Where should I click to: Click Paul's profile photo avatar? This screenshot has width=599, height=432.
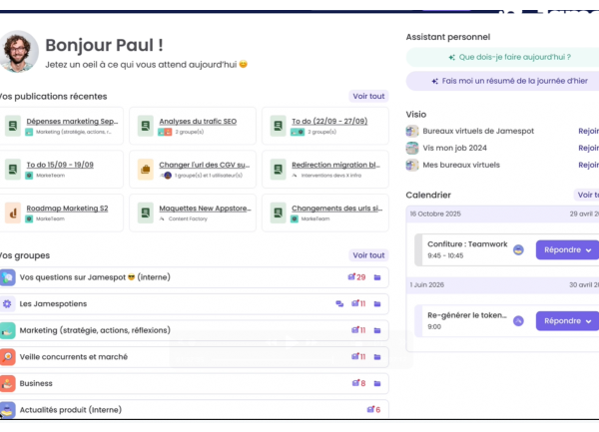click(x=19, y=52)
